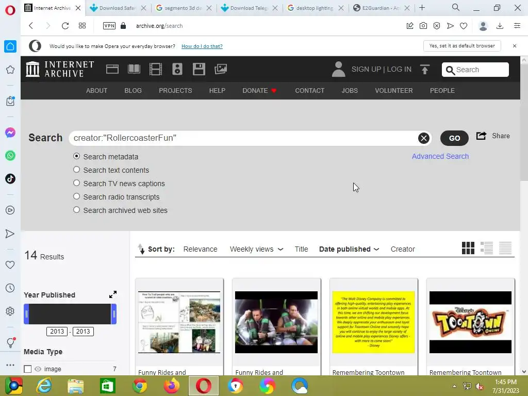Toggle the eye icon next to image
Screen dimensions: 528x396
point(38,369)
